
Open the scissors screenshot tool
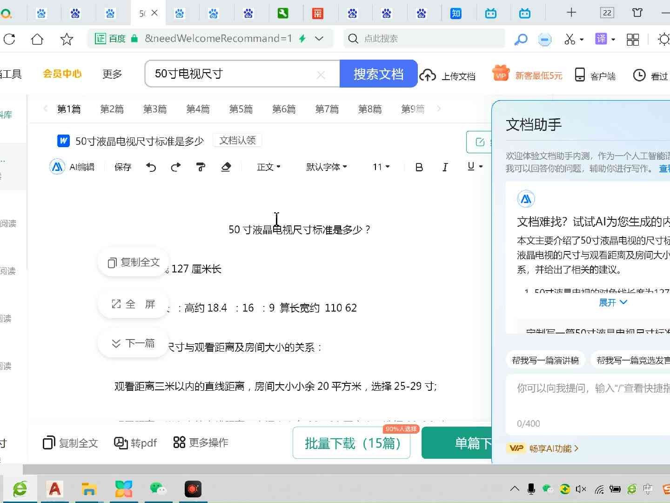[x=569, y=39]
